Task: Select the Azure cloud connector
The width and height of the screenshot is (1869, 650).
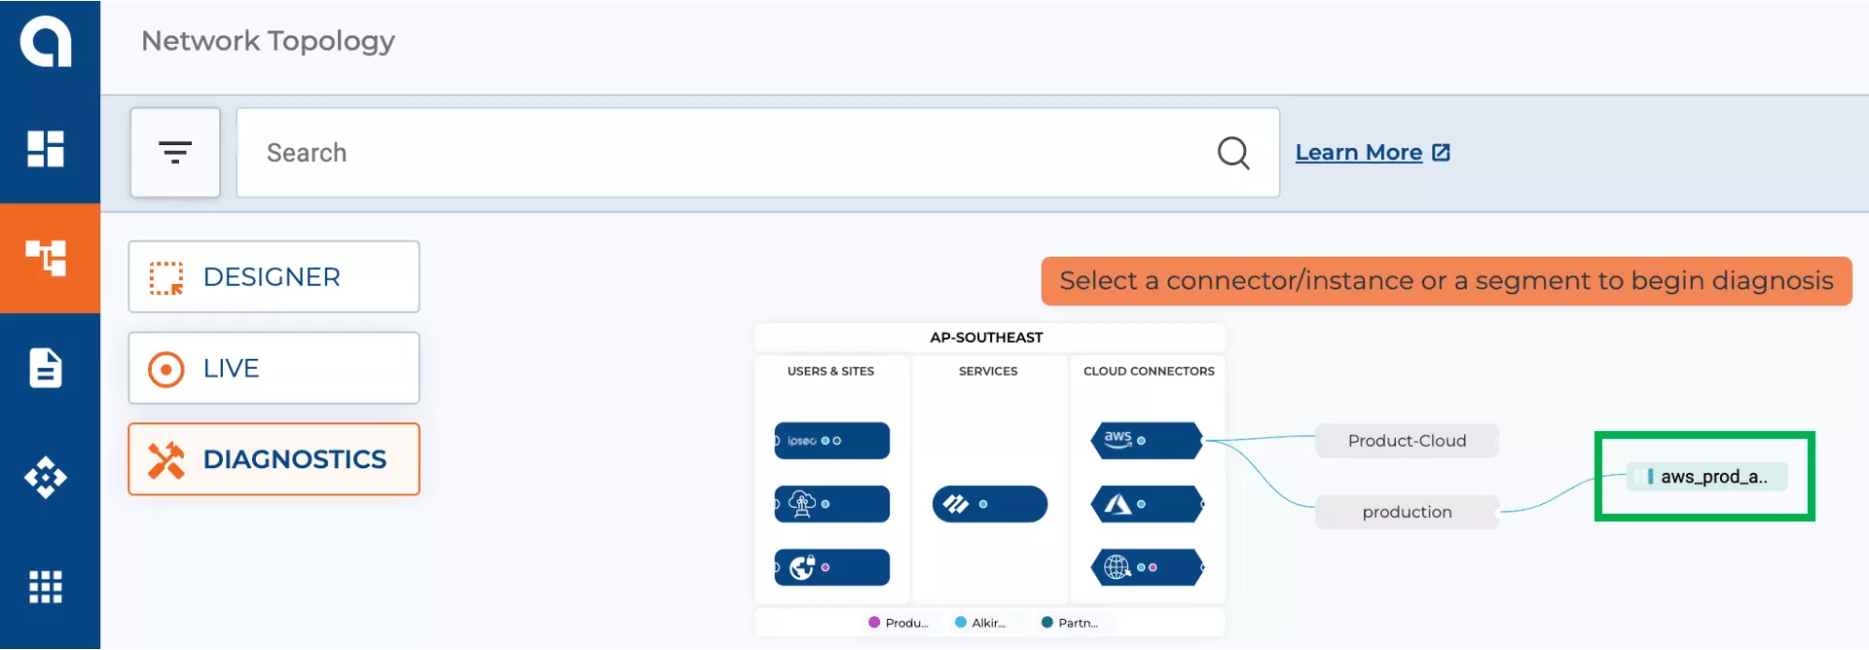Action: (1147, 504)
